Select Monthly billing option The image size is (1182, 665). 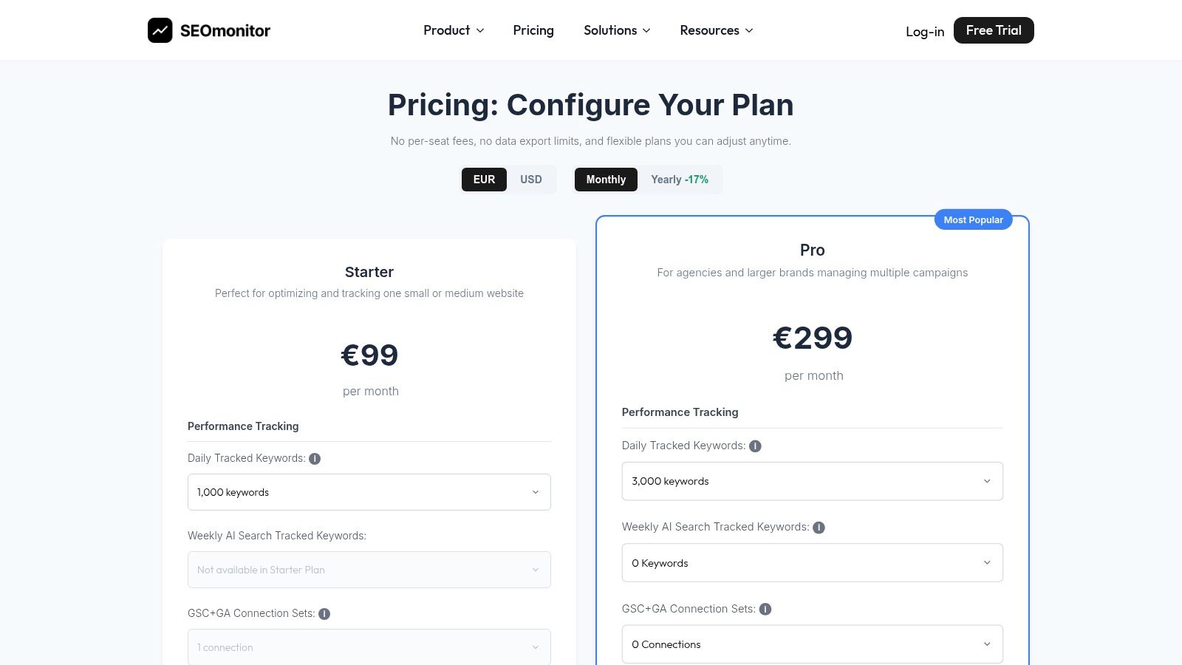(606, 180)
